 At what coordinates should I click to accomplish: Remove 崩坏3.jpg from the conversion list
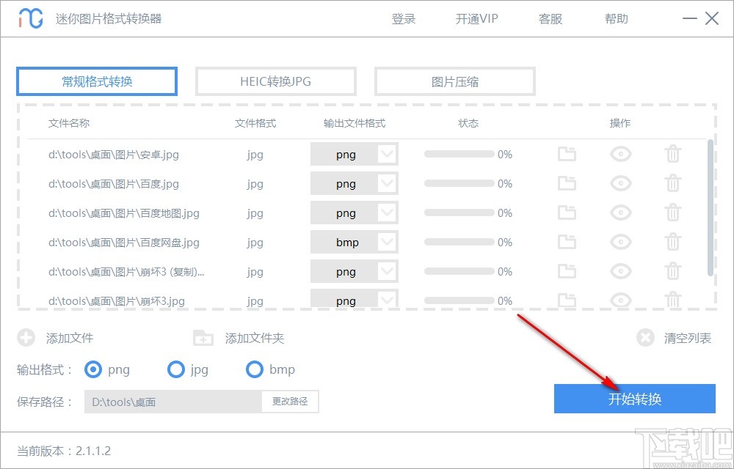click(673, 300)
